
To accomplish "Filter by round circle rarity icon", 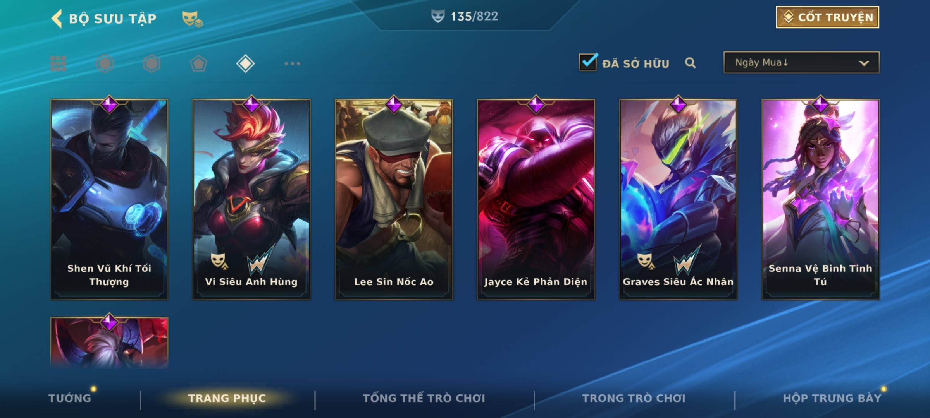I will (105, 63).
